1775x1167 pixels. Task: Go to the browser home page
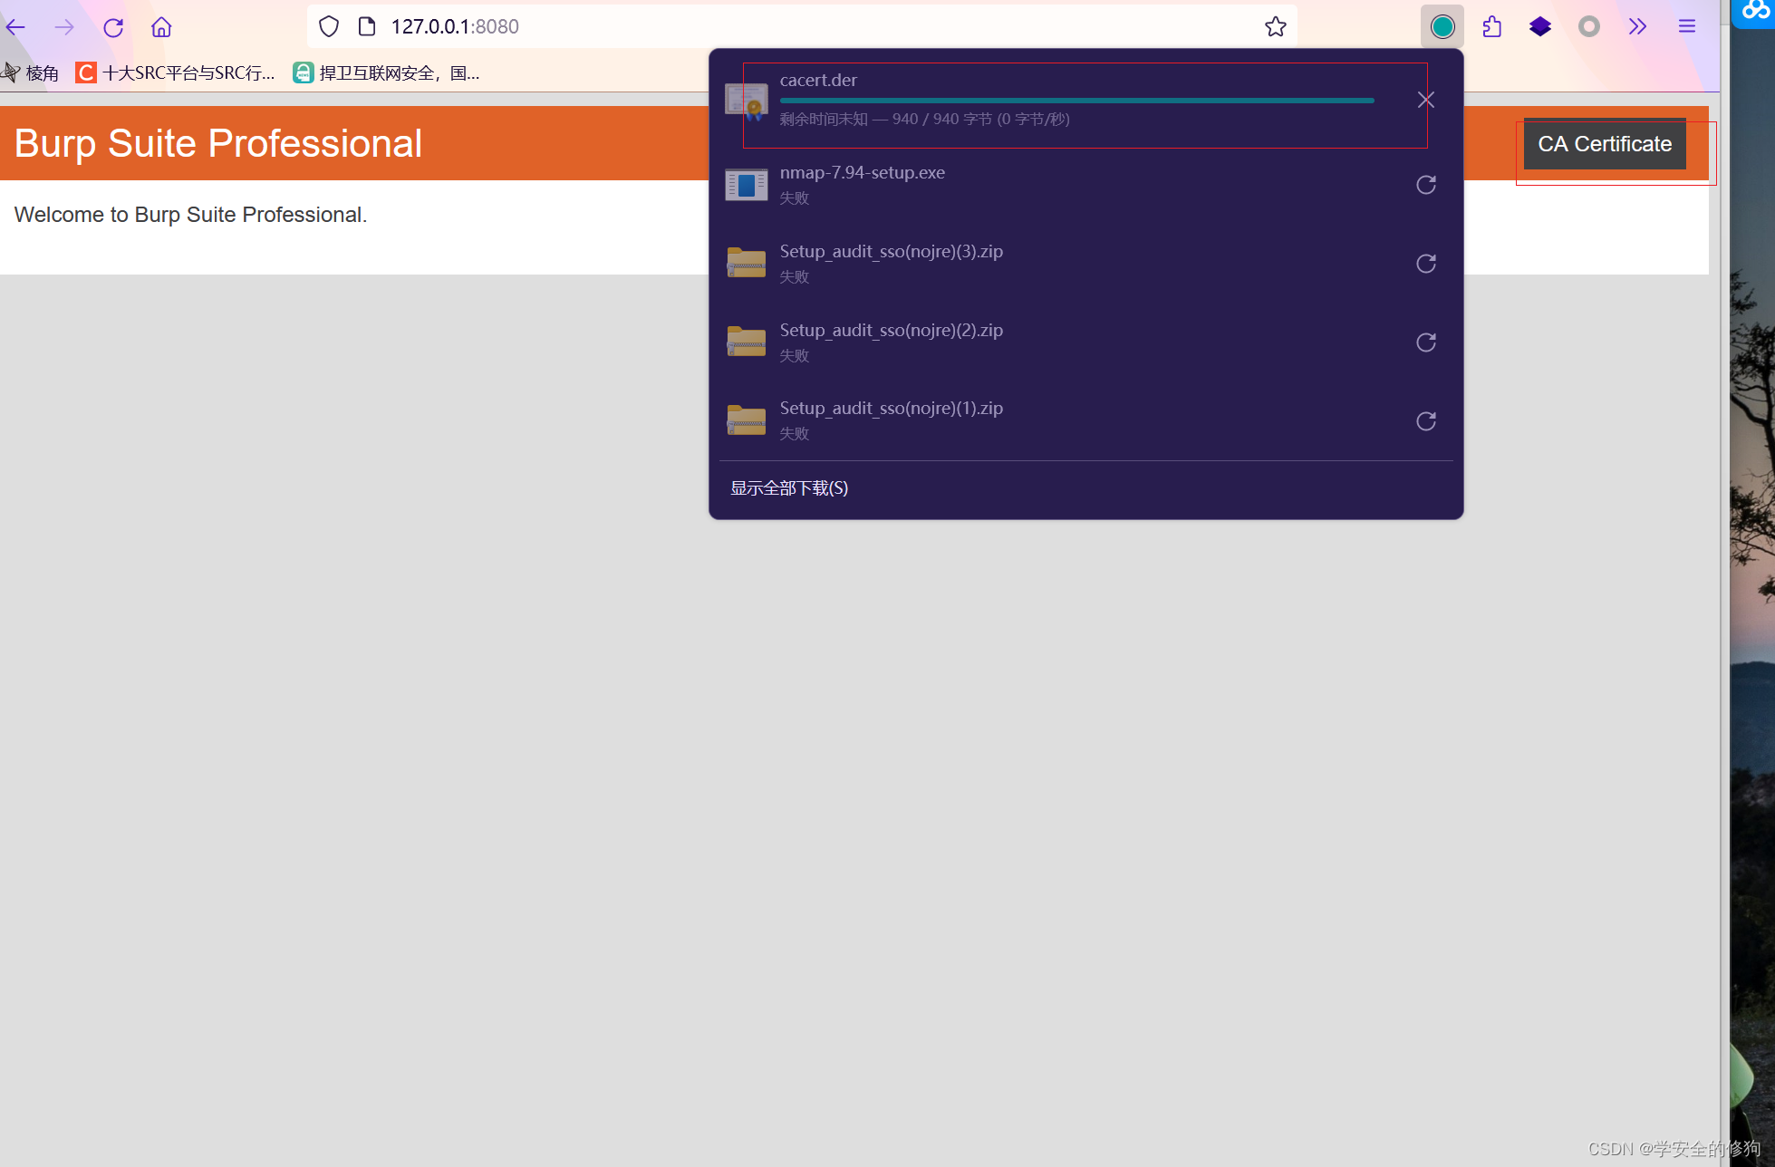[x=161, y=27]
